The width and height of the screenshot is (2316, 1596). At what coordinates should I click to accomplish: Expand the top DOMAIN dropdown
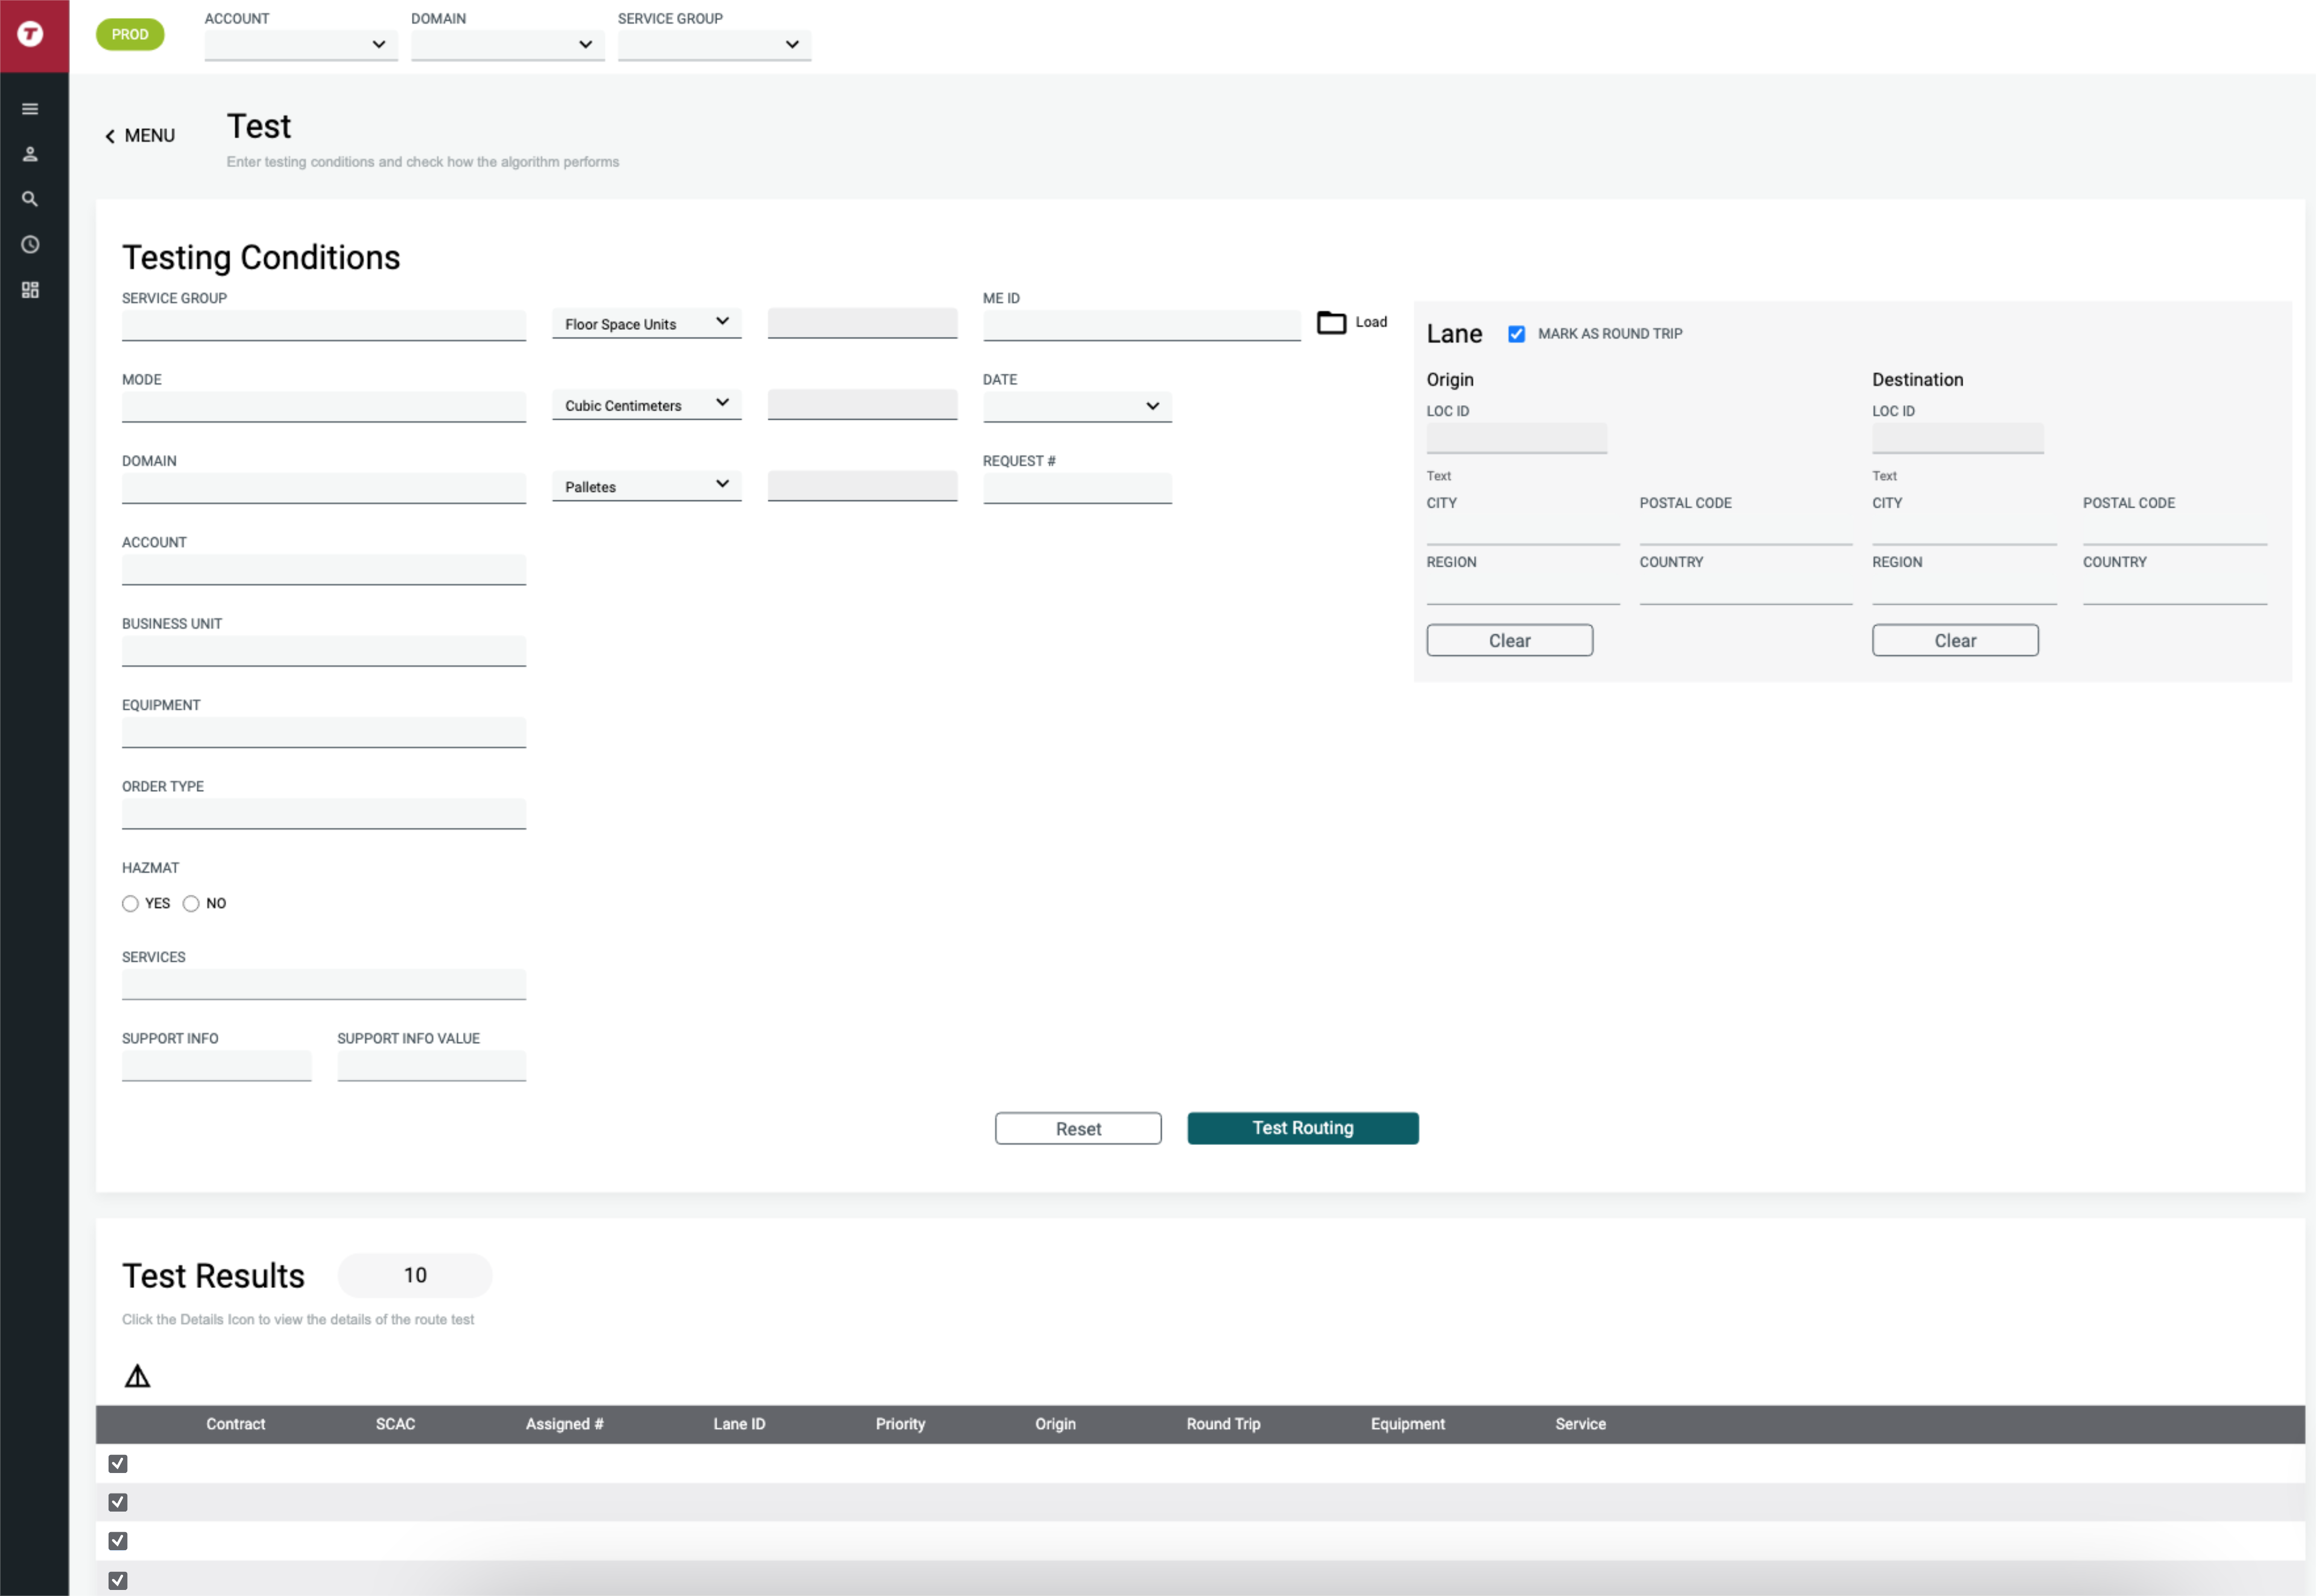pyautogui.click(x=508, y=44)
